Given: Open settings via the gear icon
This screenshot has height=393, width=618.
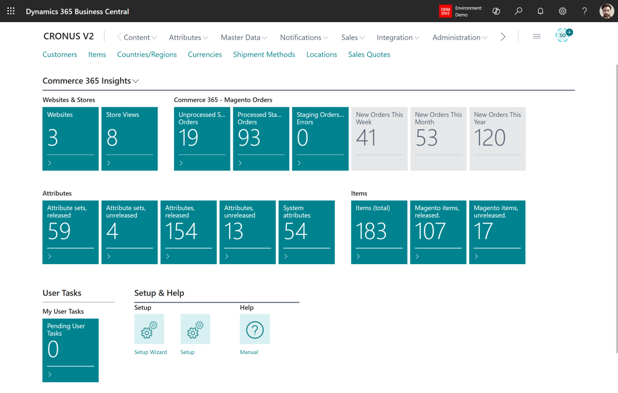Looking at the screenshot, I should (x=562, y=11).
